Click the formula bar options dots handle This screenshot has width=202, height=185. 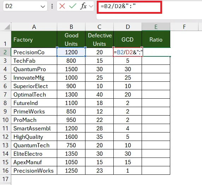(x=52, y=6)
